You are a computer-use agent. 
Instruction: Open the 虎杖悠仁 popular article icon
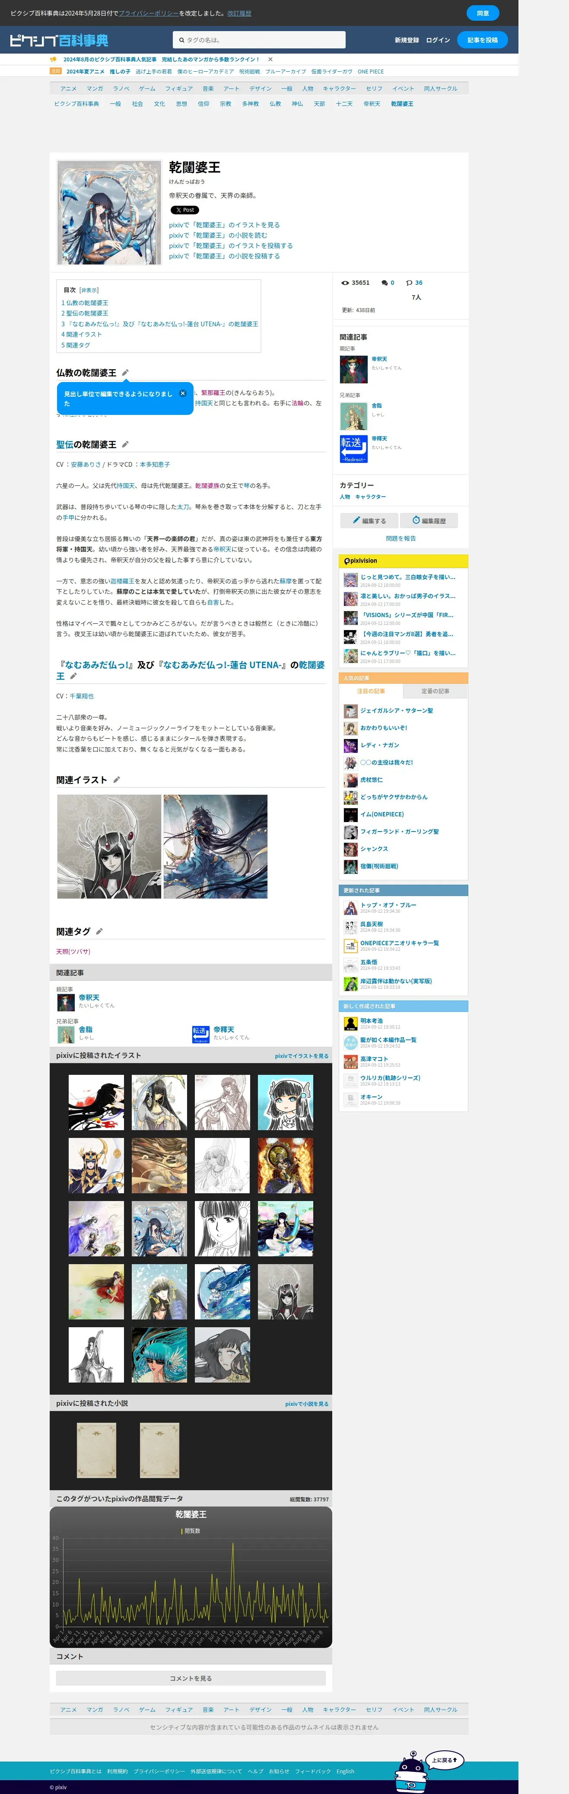pos(350,780)
